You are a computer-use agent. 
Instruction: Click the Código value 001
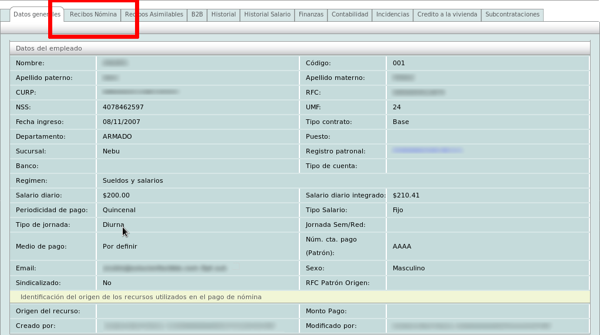pos(399,63)
